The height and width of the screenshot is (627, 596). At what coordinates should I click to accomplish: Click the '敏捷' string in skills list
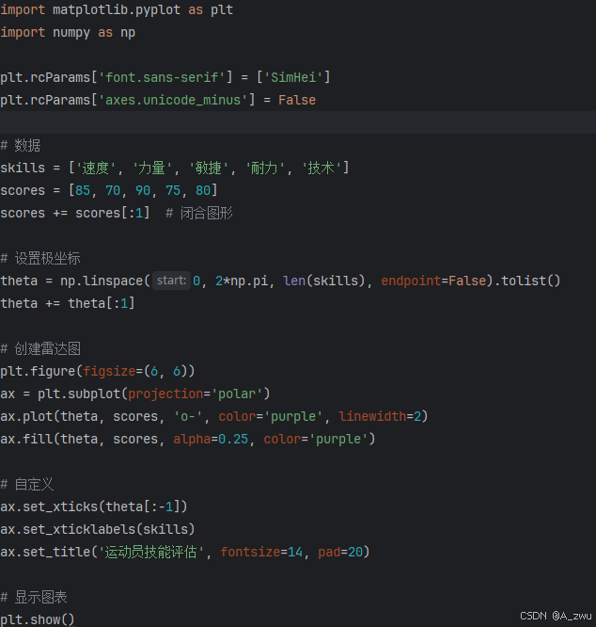209,168
